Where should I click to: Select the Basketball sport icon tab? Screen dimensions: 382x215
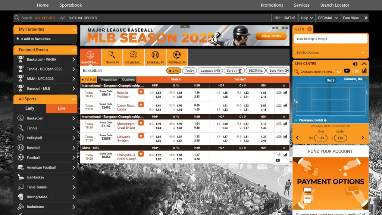coord(90,57)
